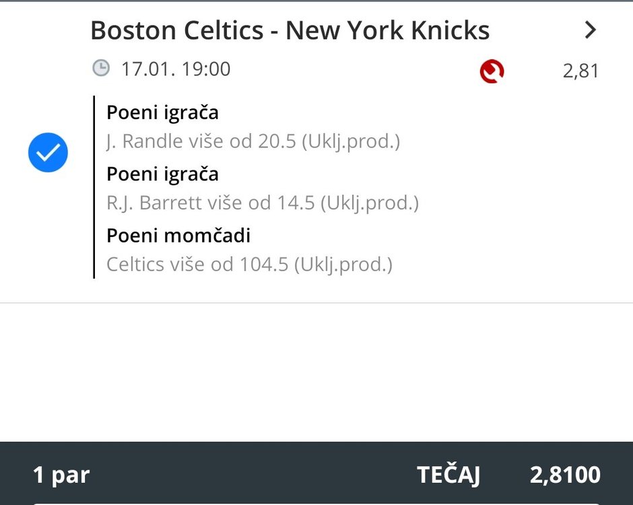Select the Celtics više od 104.5 pick
Viewport: 633px width, 505px height.
249,264
